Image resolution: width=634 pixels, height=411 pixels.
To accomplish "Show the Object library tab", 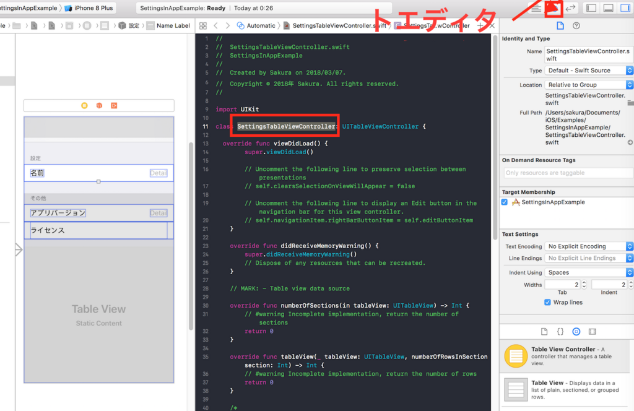I will pos(576,332).
